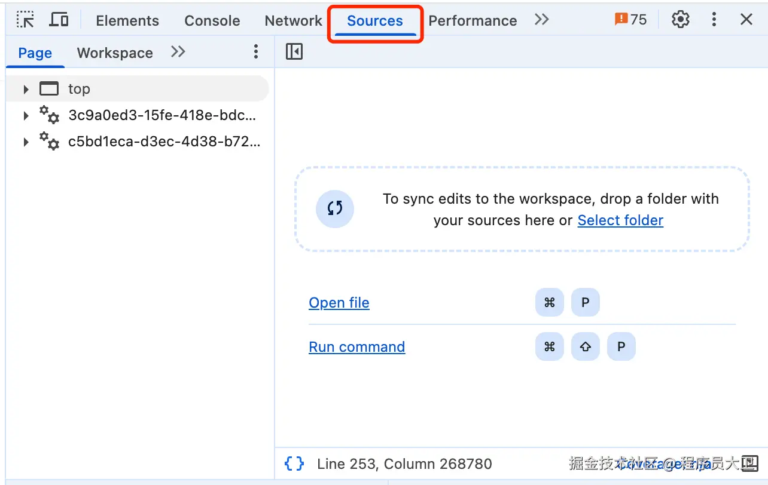Open the DevTools settings gear
This screenshot has width=768, height=485.
[x=680, y=20]
